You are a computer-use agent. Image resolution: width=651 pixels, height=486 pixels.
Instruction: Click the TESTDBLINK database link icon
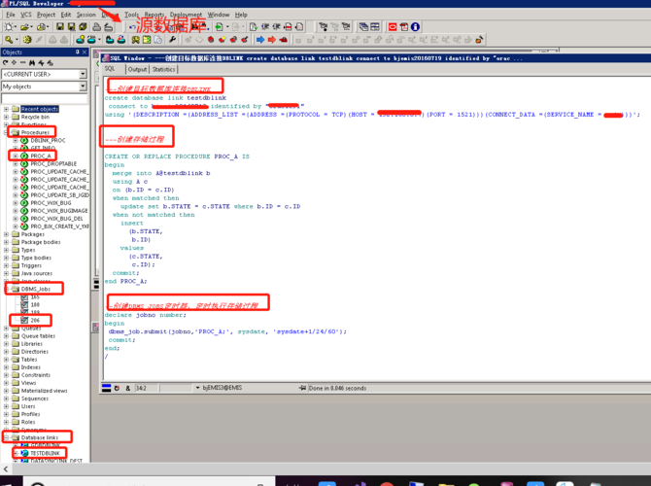[x=24, y=453]
